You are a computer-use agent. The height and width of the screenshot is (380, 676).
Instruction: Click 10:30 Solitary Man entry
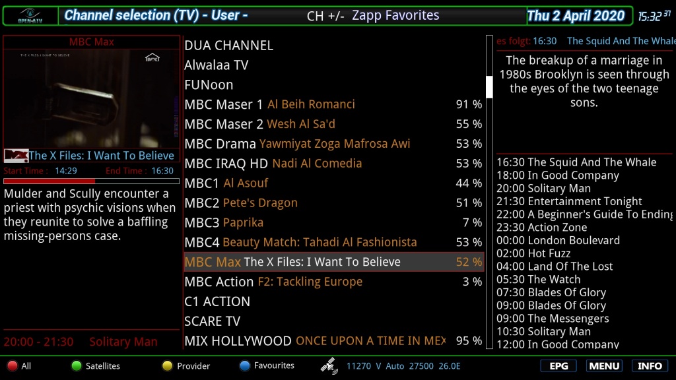pyautogui.click(x=544, y=331)
